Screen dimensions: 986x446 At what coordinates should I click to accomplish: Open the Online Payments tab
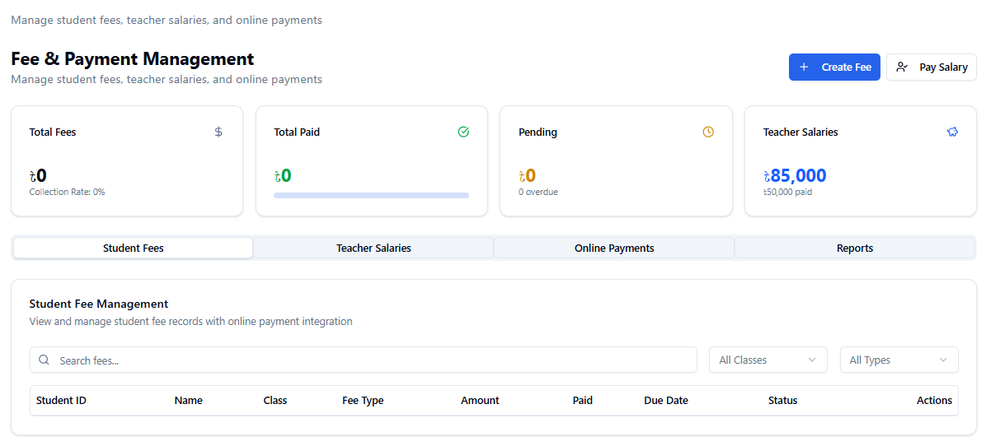(614, 248)
